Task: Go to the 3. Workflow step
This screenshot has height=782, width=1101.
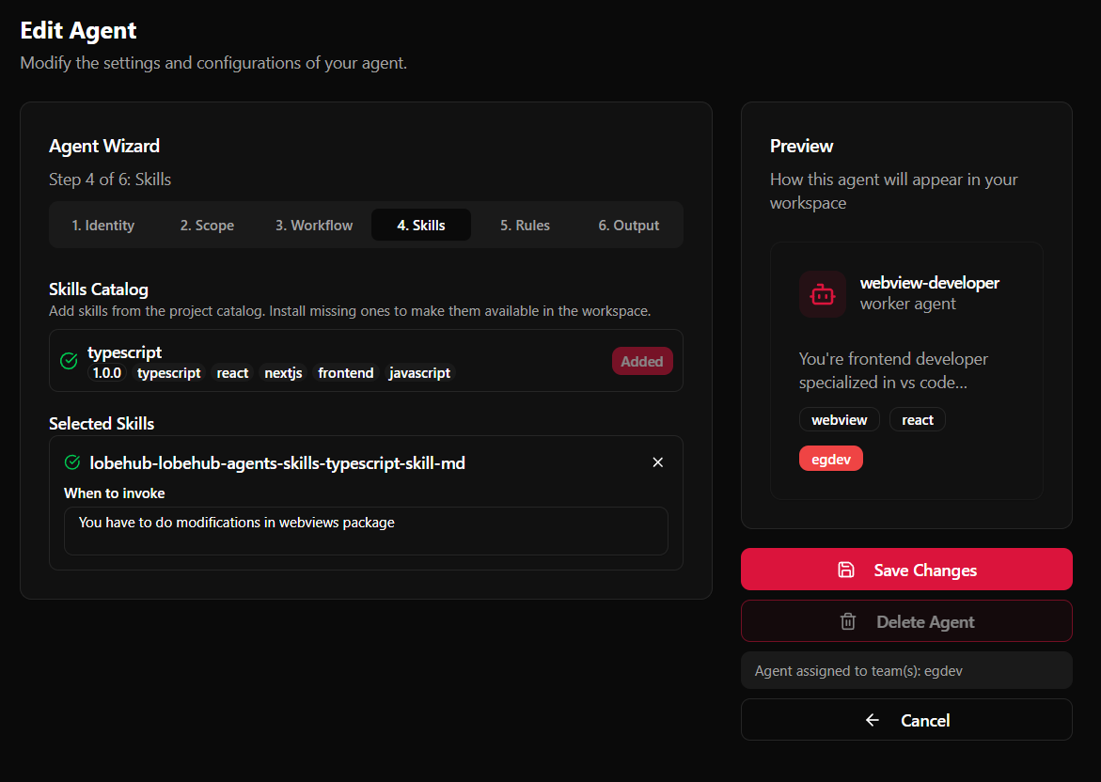Action: point(314,226)
